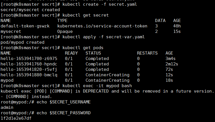Image resolution: width=215 pixels, height=122 pixels.
Task: Click the 'kubectl get secret' command
Action: coord(86,15)
